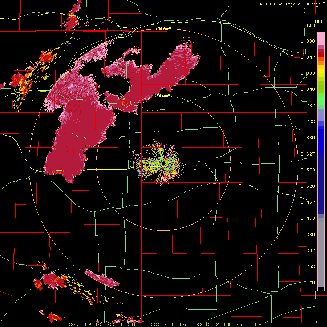Click the [CC] legend label
327x327 pixels.
tap(310, 25)
